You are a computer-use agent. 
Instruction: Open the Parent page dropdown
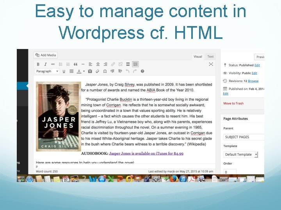[244, 137]
